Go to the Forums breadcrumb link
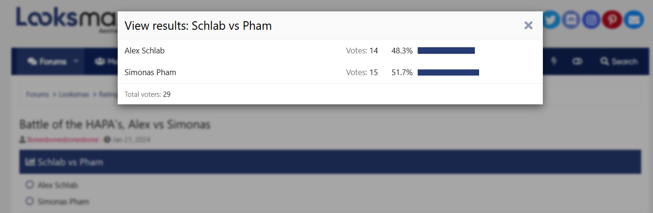Screen dimensions: 653x213 (37, 94)
